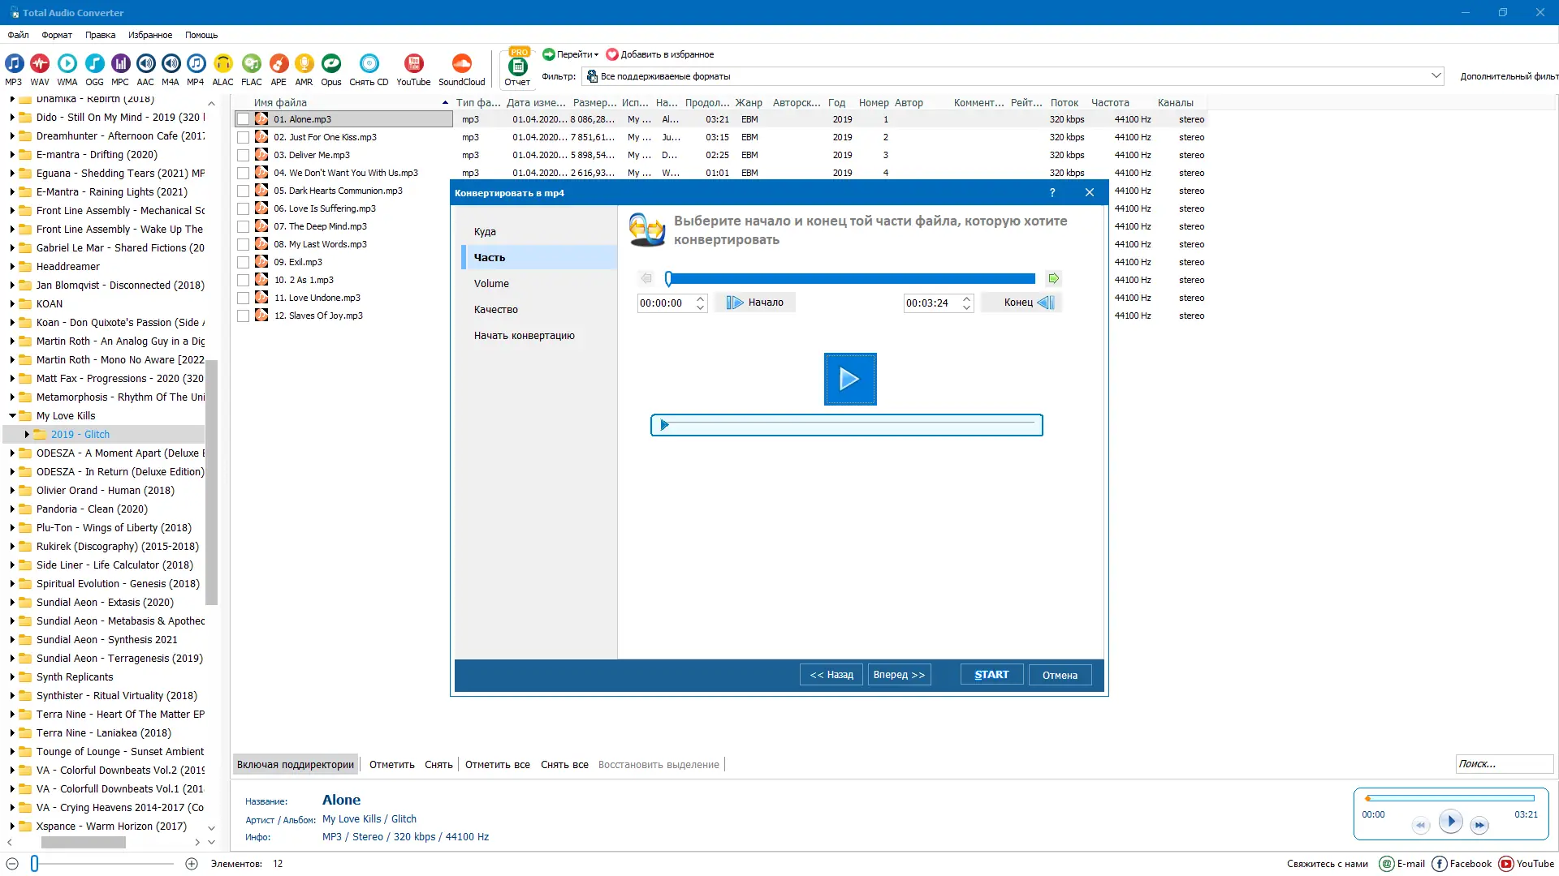Tick checkbox for 01. Alone.mp3

pyautogui.click(x=243, y=119)
